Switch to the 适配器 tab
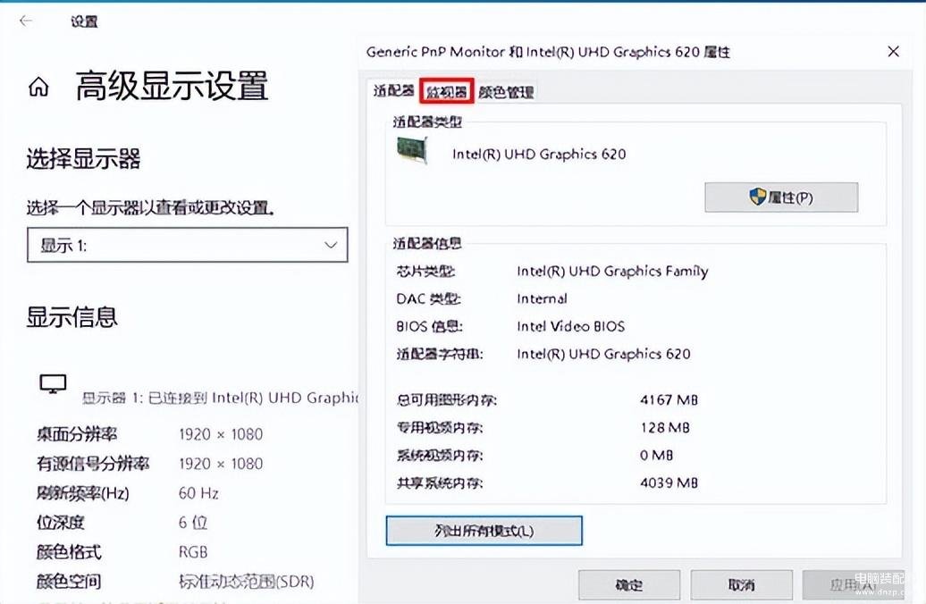The width and height of the screenshot is (926, 604). [392, 91]
